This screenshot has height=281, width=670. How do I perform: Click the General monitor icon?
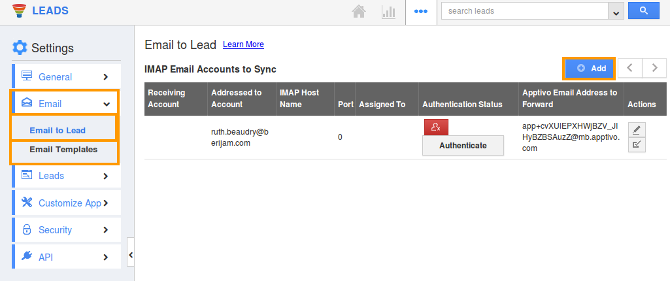point(27,76)
